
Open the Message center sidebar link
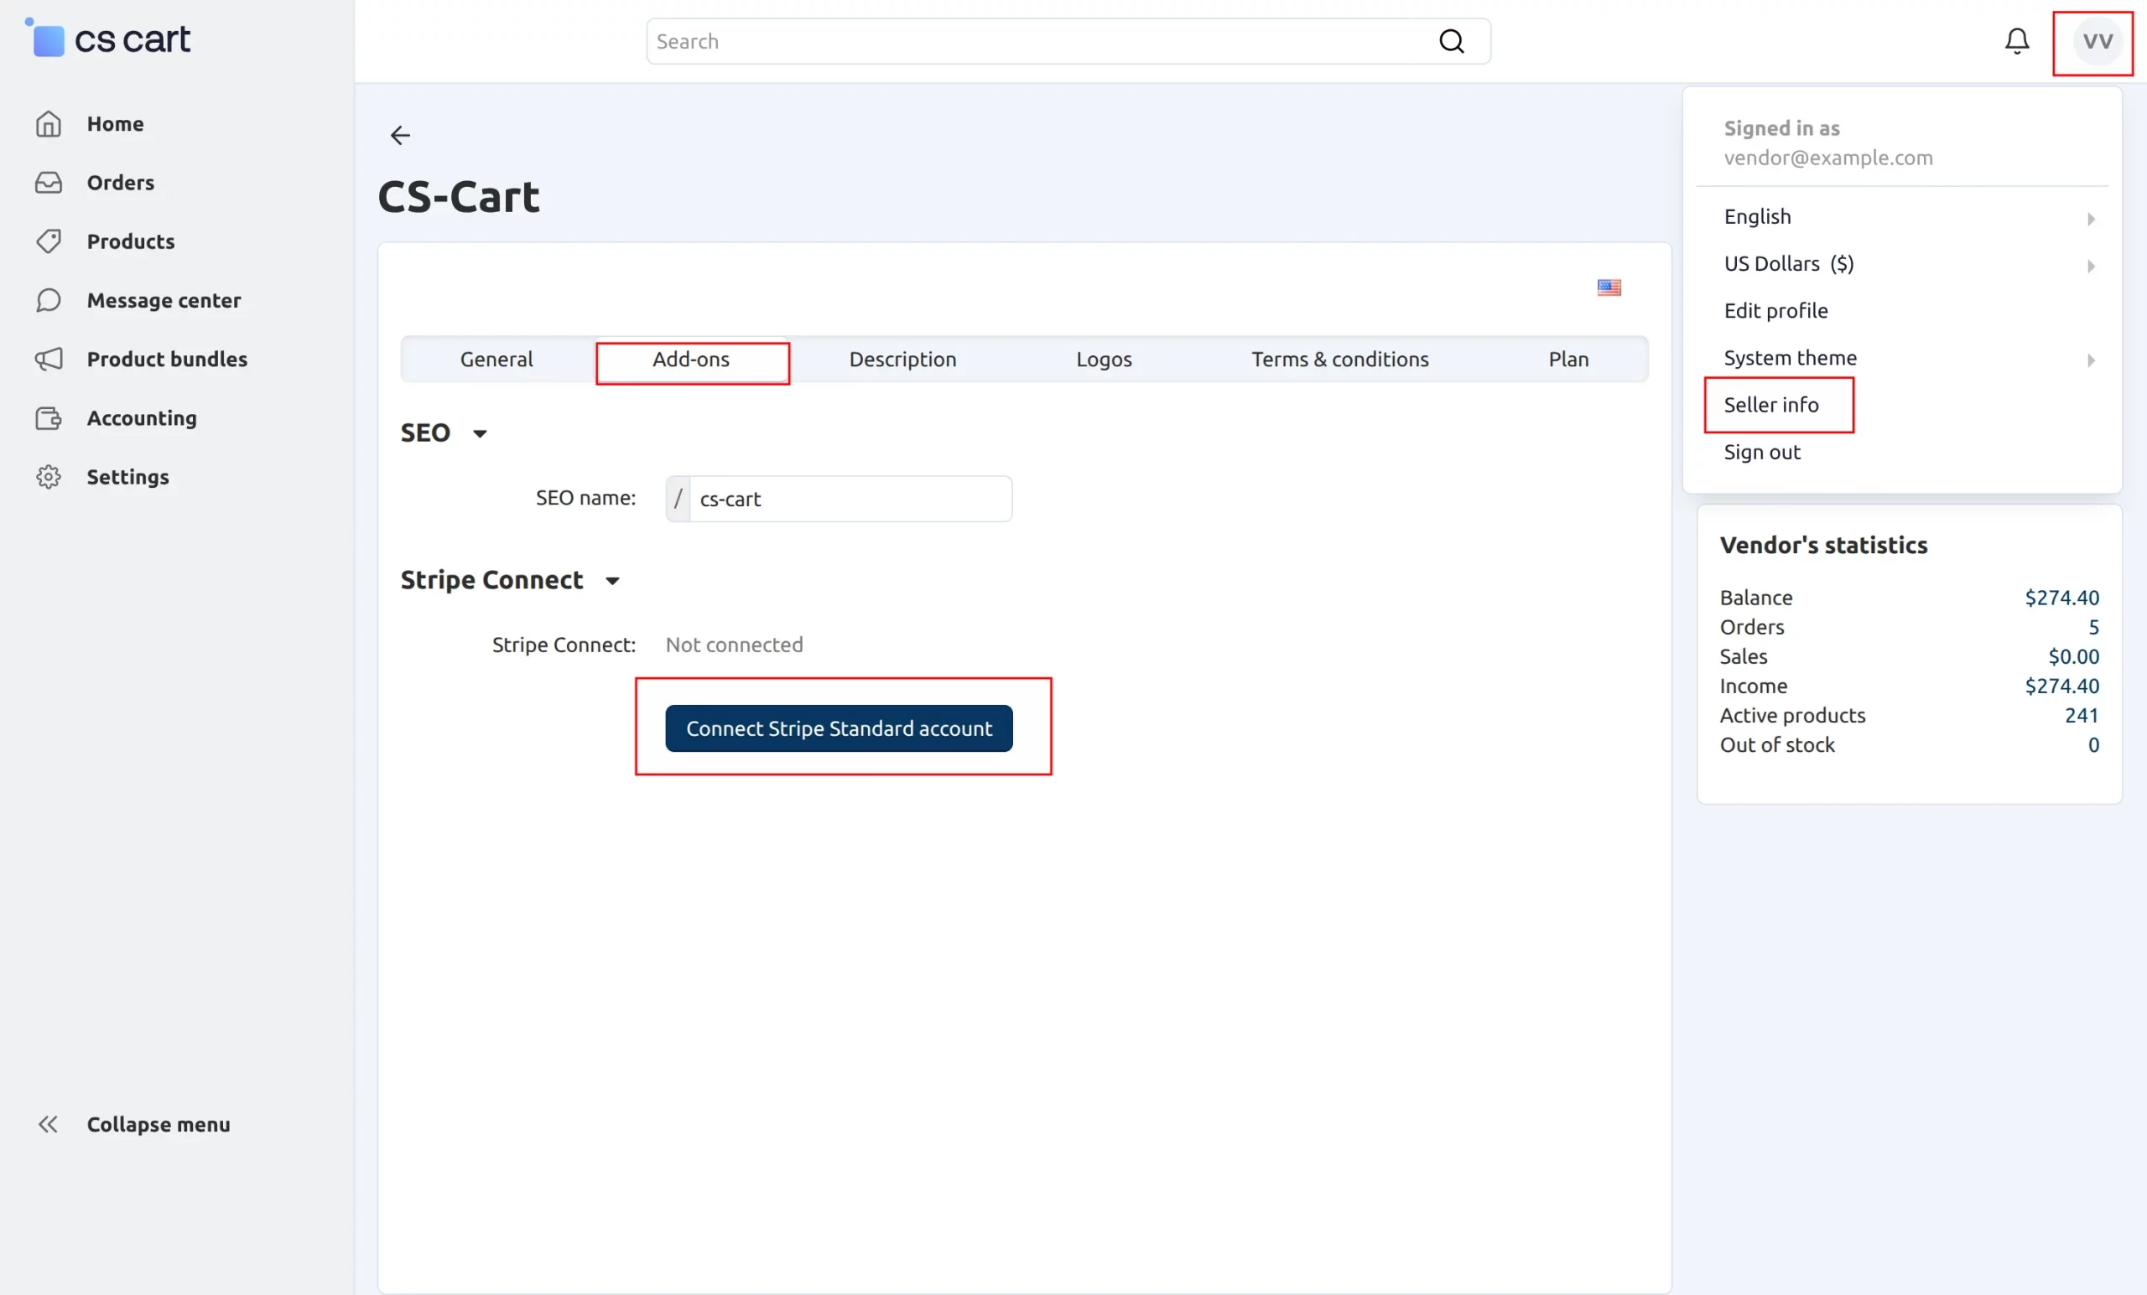tap(164, 300)
